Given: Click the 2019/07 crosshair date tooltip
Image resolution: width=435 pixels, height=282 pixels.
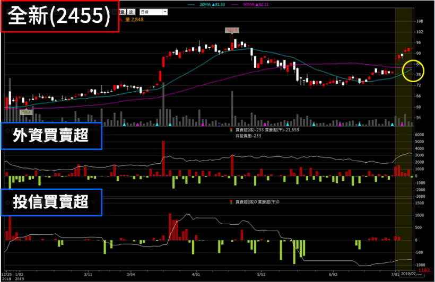Looking at the screenshot, I should pyautogui.click(x=411, y=274).
